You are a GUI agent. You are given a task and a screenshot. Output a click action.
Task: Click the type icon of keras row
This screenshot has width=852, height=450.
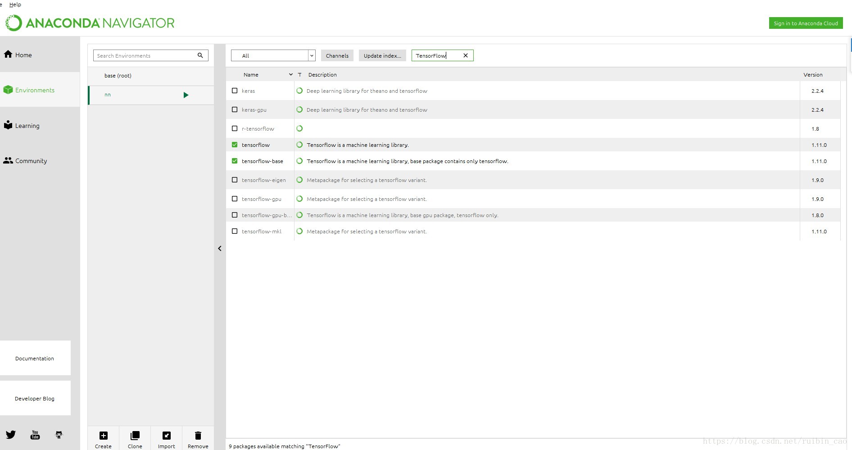pyautogui.click(x=299, y=91)
